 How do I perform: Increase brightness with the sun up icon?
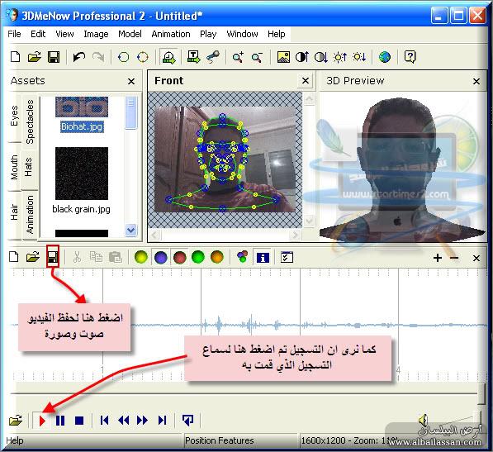coord(340,57)
